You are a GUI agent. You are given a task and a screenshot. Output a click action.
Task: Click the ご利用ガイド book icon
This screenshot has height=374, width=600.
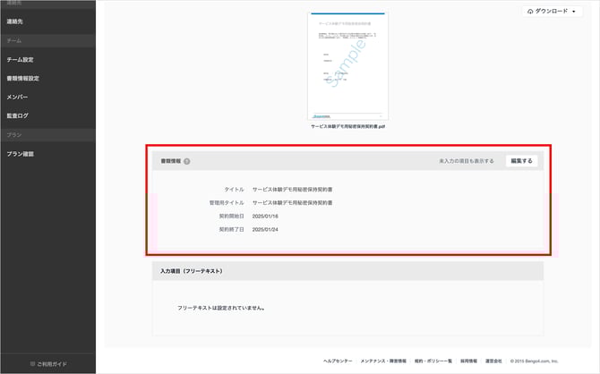(x=33, y=363)
